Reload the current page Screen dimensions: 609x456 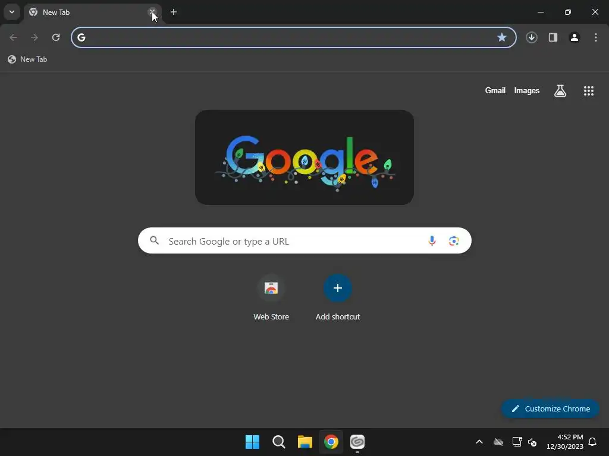[56, 37]
